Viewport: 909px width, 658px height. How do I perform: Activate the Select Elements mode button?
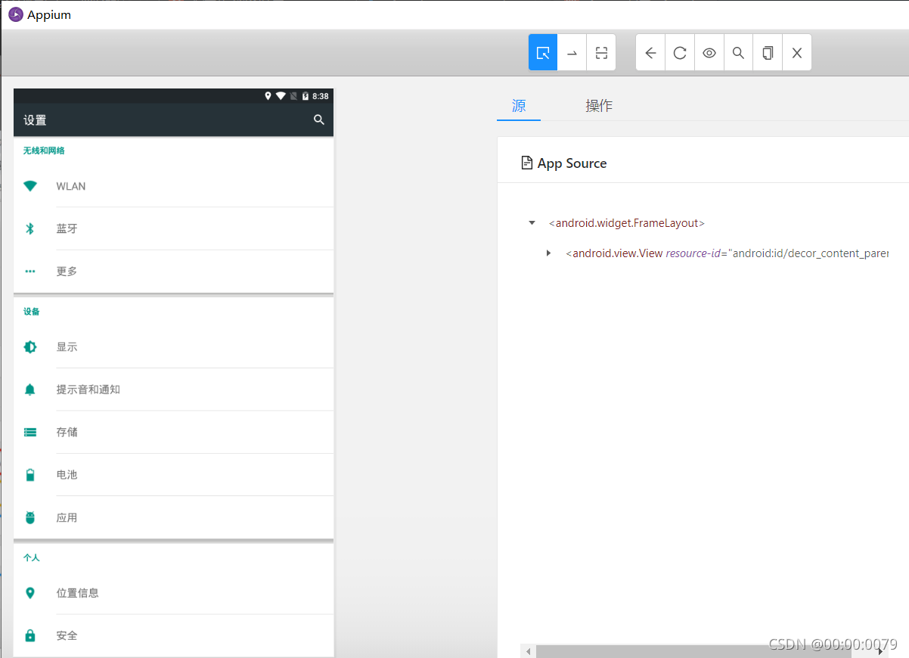[x=543, y=52]
